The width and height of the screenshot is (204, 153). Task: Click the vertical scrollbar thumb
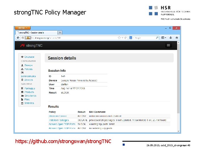pos(178,79)
